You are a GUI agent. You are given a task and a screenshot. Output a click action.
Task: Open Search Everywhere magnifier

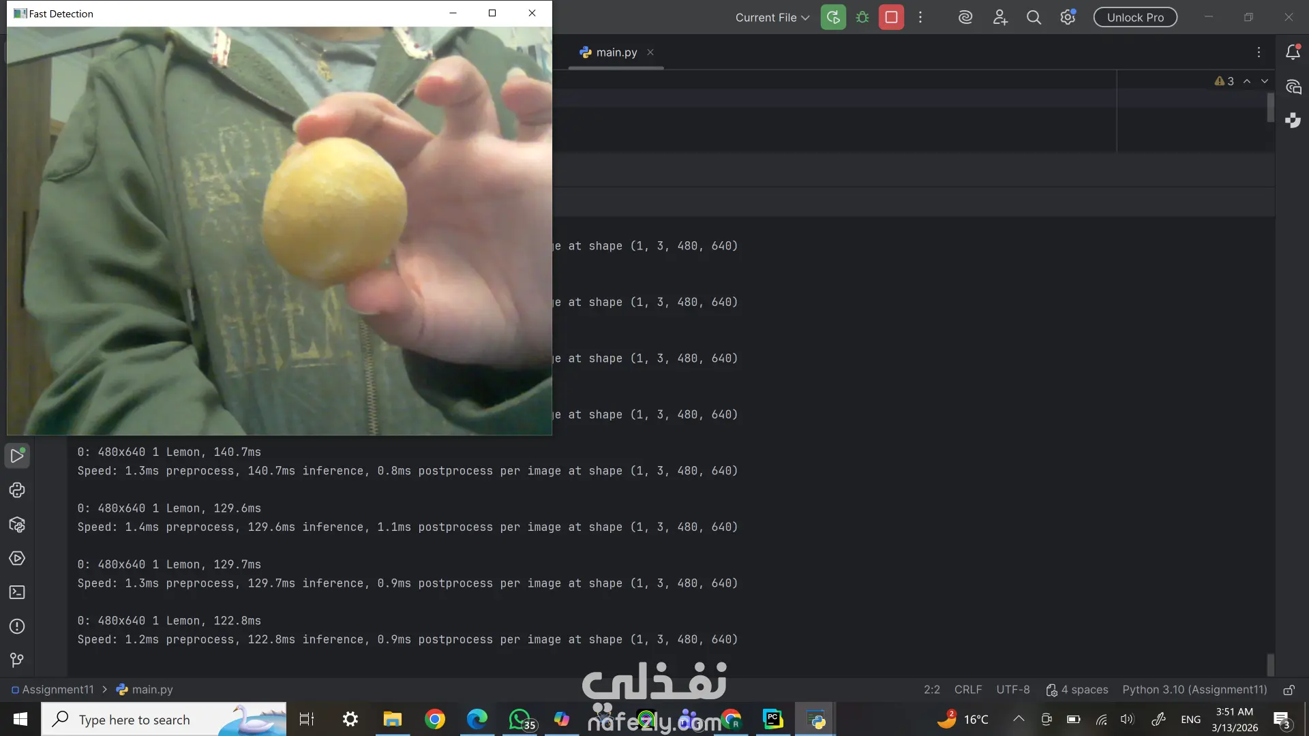click(x=1034, y=18)
